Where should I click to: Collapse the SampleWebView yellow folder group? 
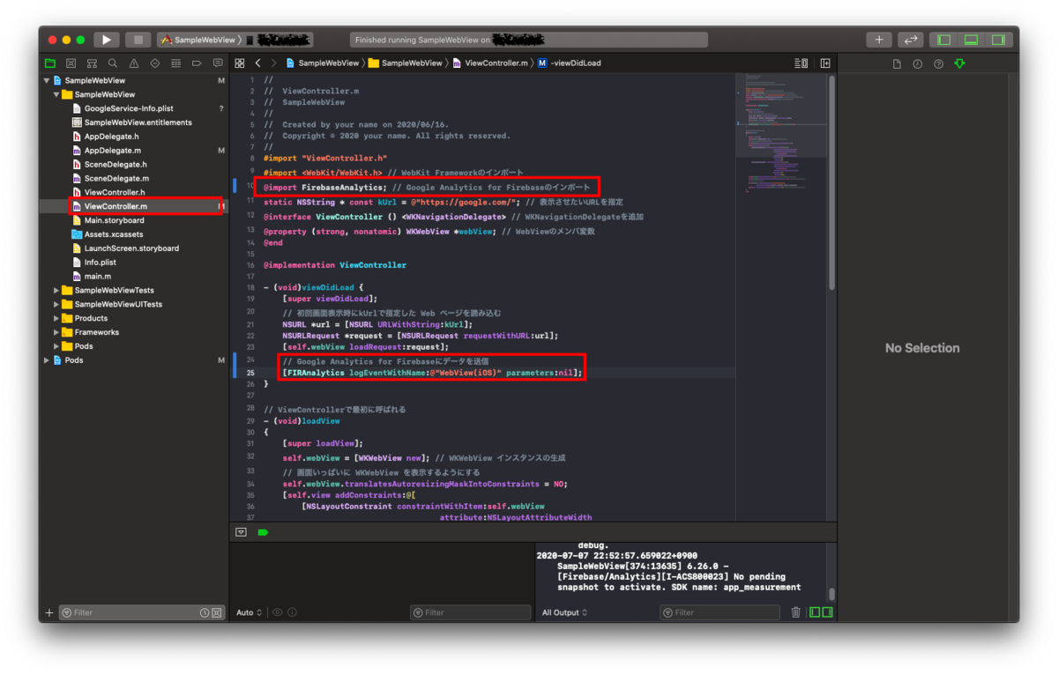click(56, 94)
